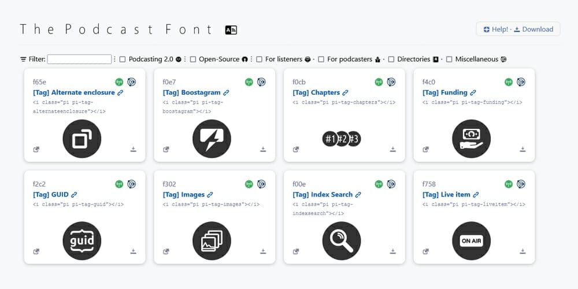Open the Help! link
This screenshot has width=578, height=289.
(496, 29)
